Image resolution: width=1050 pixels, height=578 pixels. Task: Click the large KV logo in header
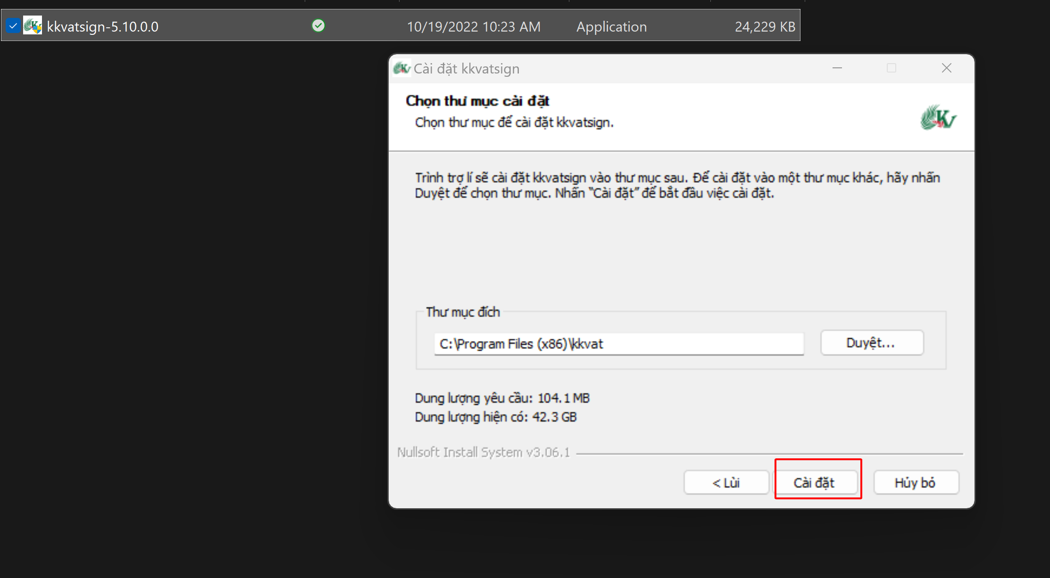point(938,118)
